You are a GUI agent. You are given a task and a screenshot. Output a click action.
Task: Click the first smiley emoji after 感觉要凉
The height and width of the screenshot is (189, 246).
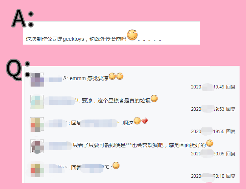click(112, 76)
